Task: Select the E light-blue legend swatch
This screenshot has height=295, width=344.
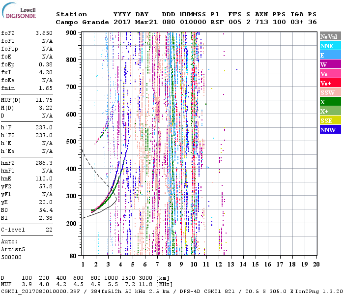Action: (x=330, y=55)
